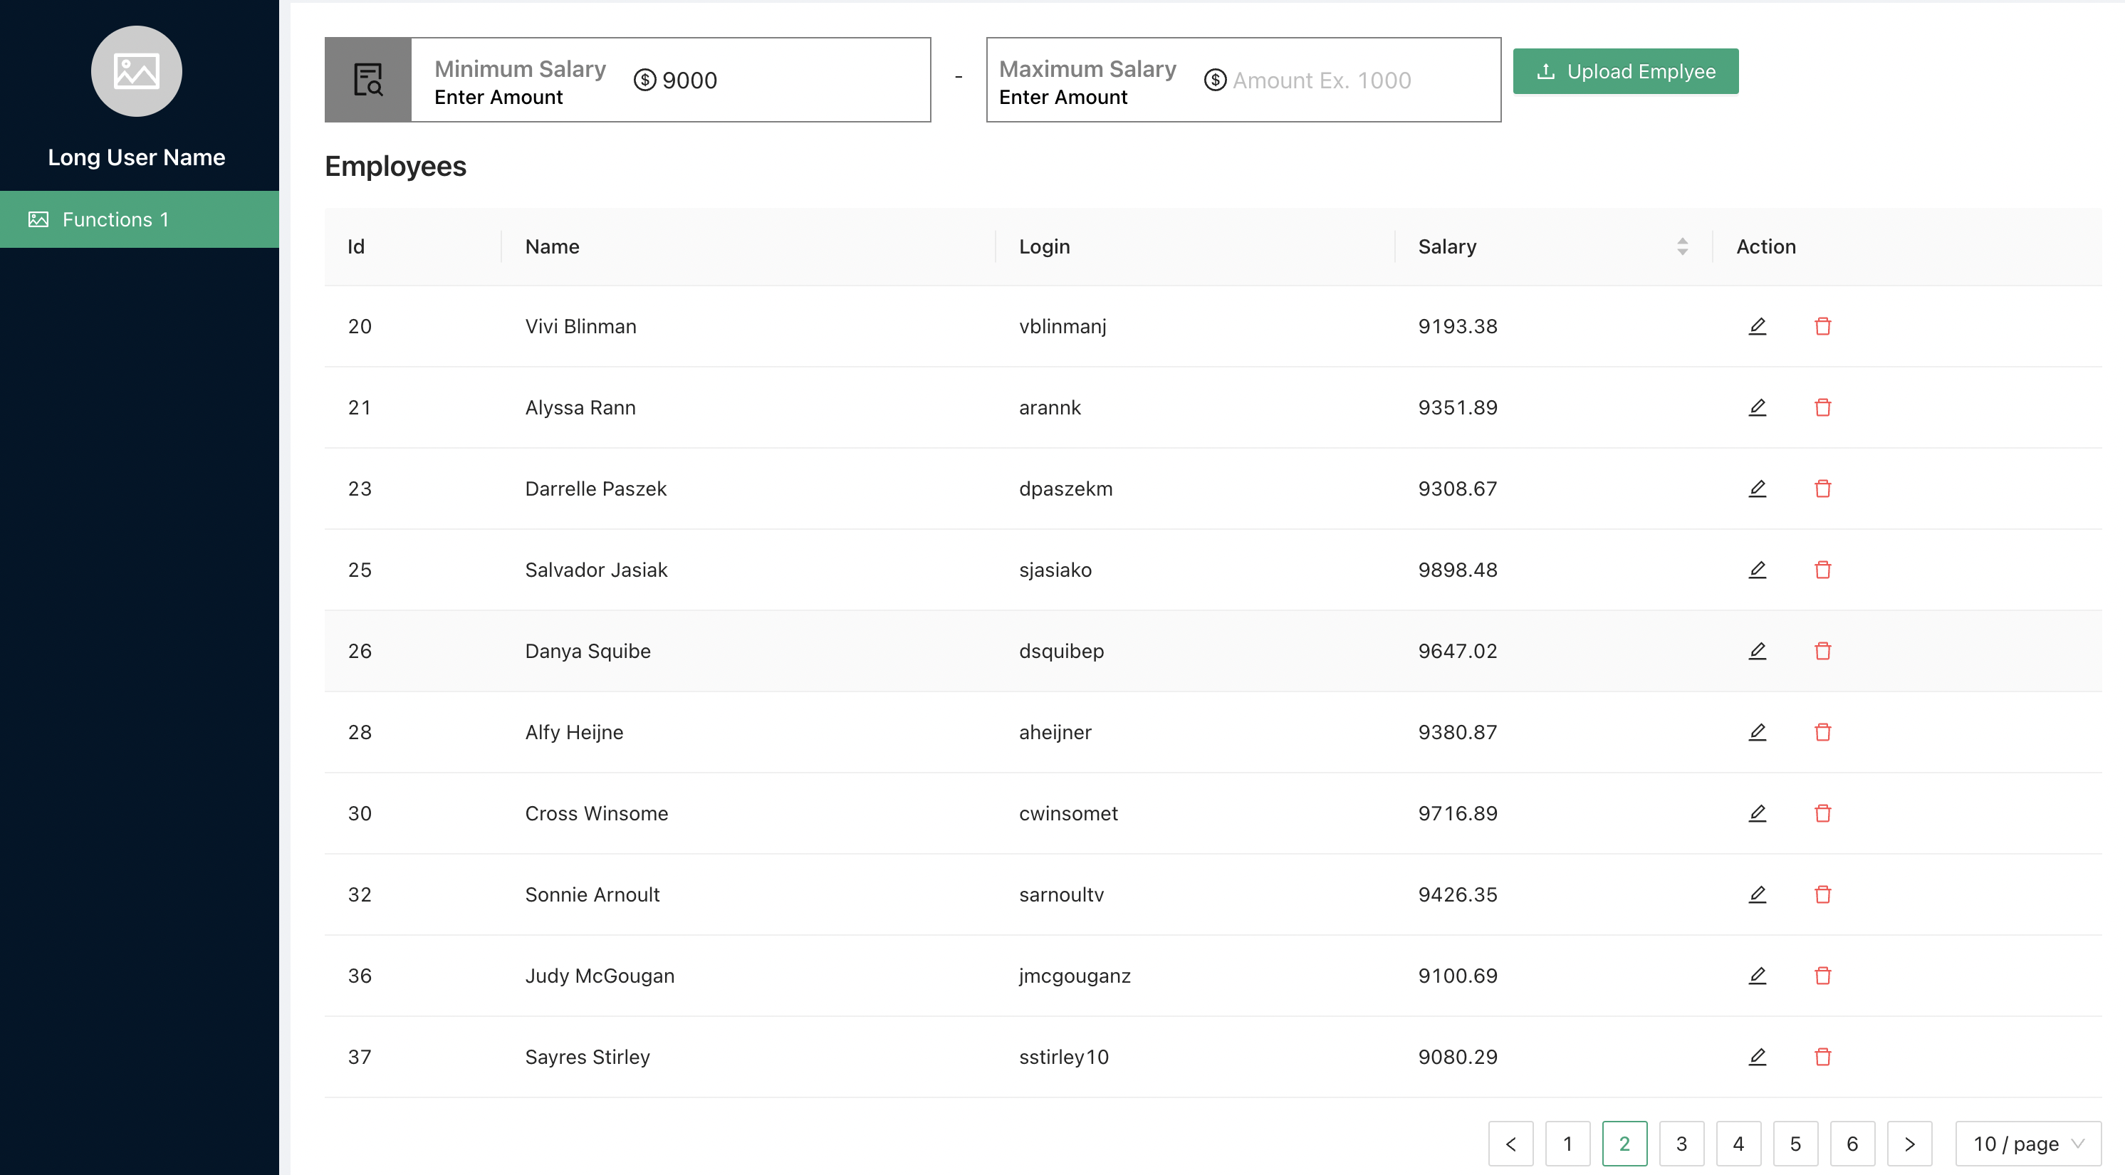Edit Cross Winsome's record via pencil

[1757, 813]
